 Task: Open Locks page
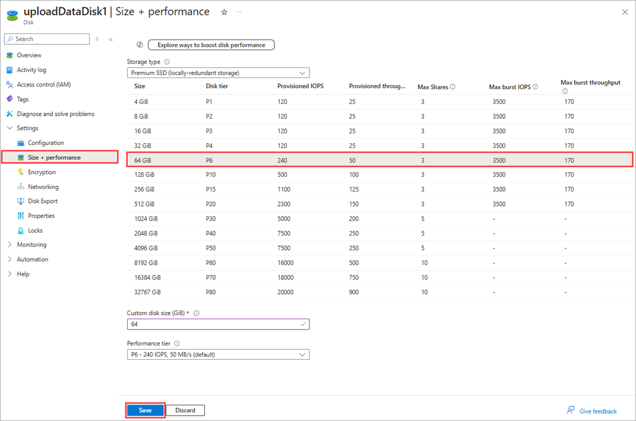pyautogui.click(x=35, y=230)
